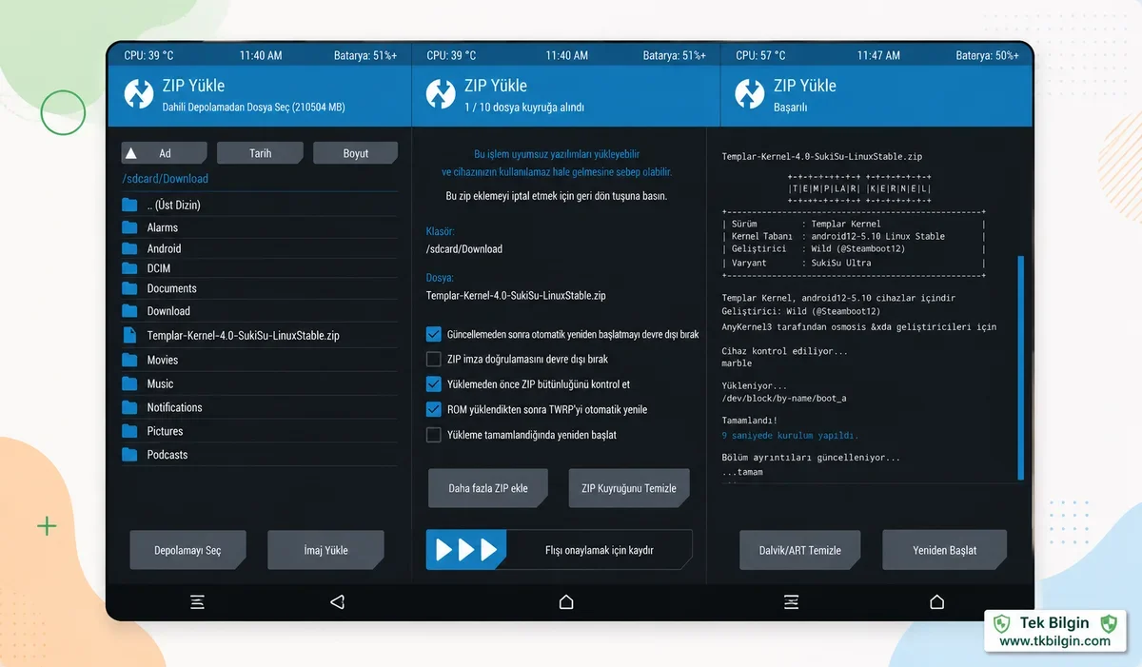Open the Alarms folder icon
The width and height of the screenshot is (1142, 667).
point(129,227)
